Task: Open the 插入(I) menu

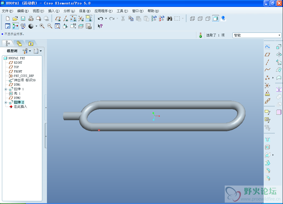Action: coord(54,11)
